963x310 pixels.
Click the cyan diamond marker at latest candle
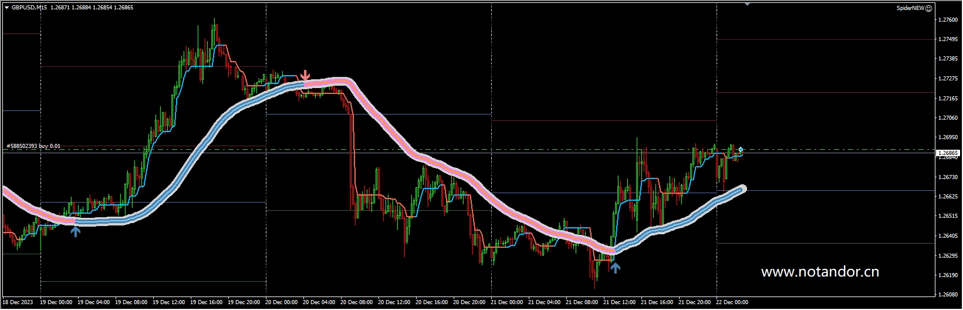pyautogui.click(x=741, y=150)
